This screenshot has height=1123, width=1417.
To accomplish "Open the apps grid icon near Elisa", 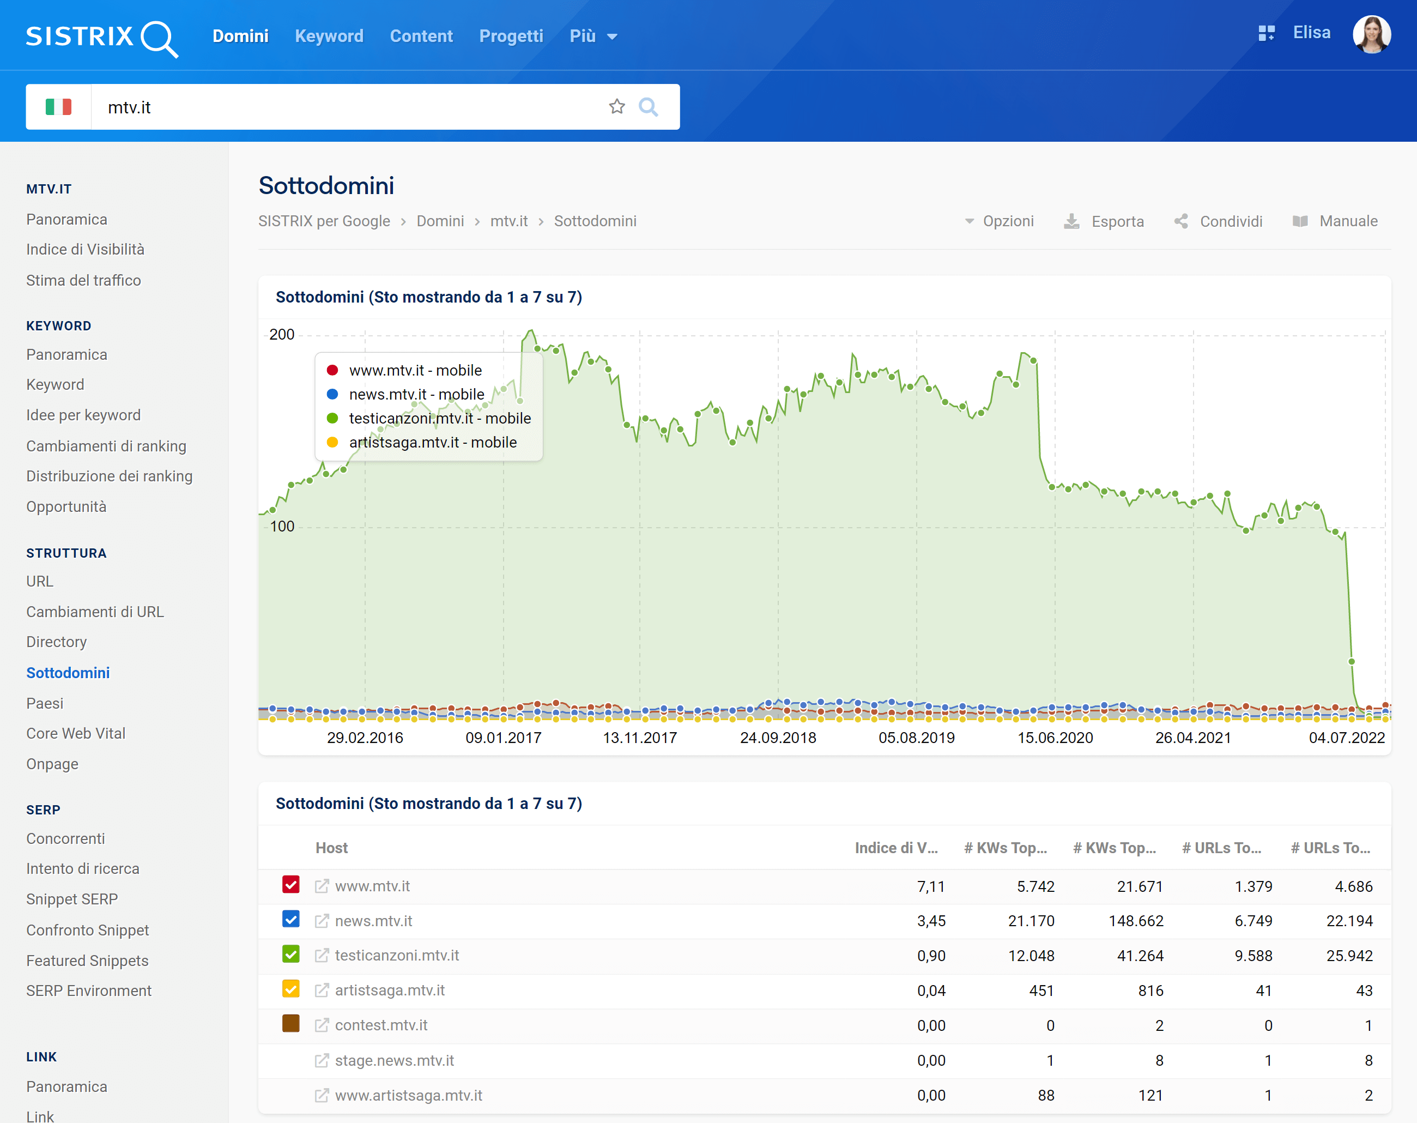I will click(1267, 34).
